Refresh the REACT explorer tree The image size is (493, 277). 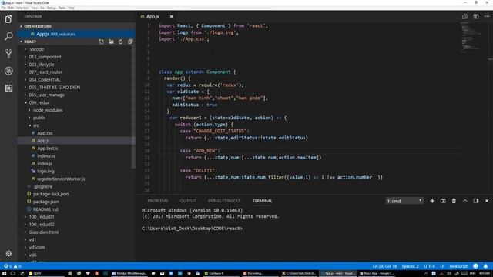pos(121,42)
